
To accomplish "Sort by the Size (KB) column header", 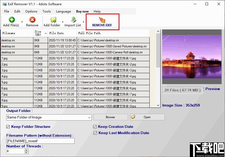I will (41, 33).
